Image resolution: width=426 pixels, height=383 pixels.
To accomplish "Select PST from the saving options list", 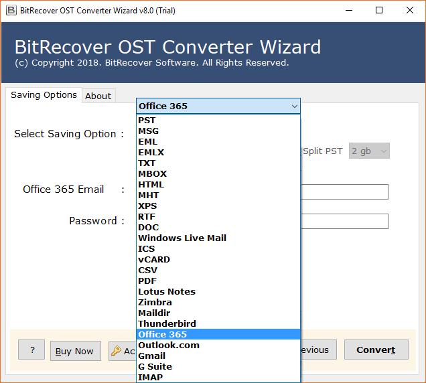I will [x=218, y=121].
